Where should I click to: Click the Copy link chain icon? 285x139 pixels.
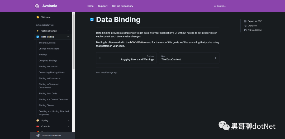[245, 26]
